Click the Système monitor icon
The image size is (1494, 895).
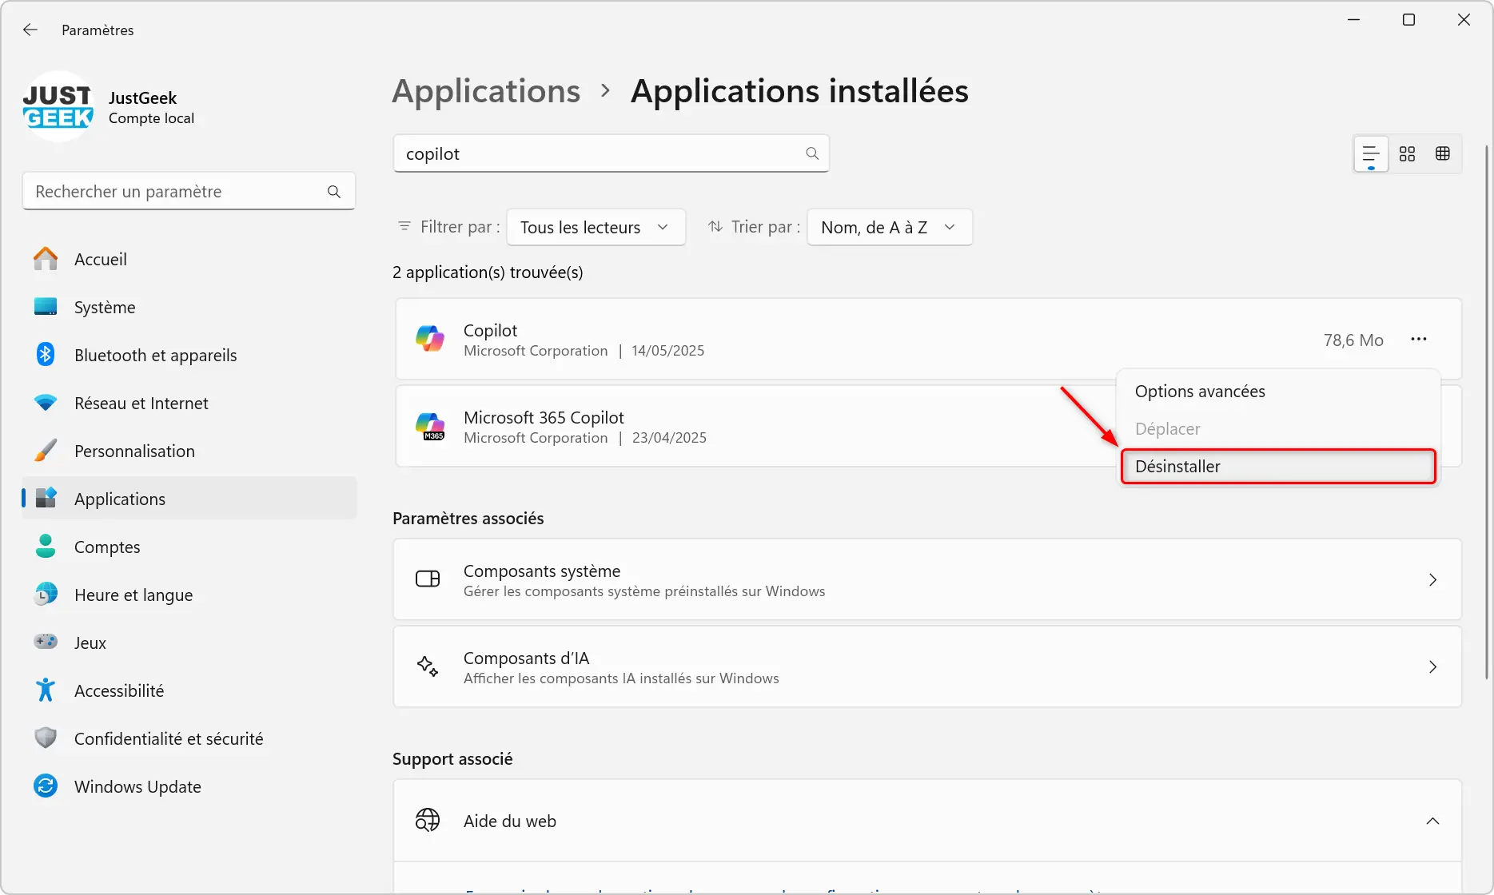pyautogui.click(x=46, y=307)
